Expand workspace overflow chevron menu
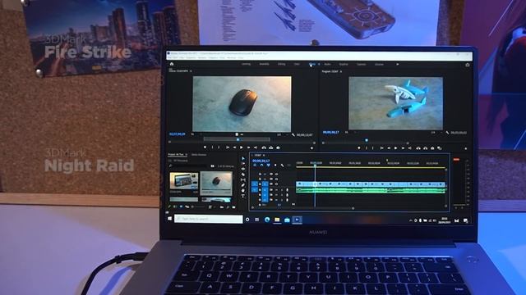 click(398, 64)
